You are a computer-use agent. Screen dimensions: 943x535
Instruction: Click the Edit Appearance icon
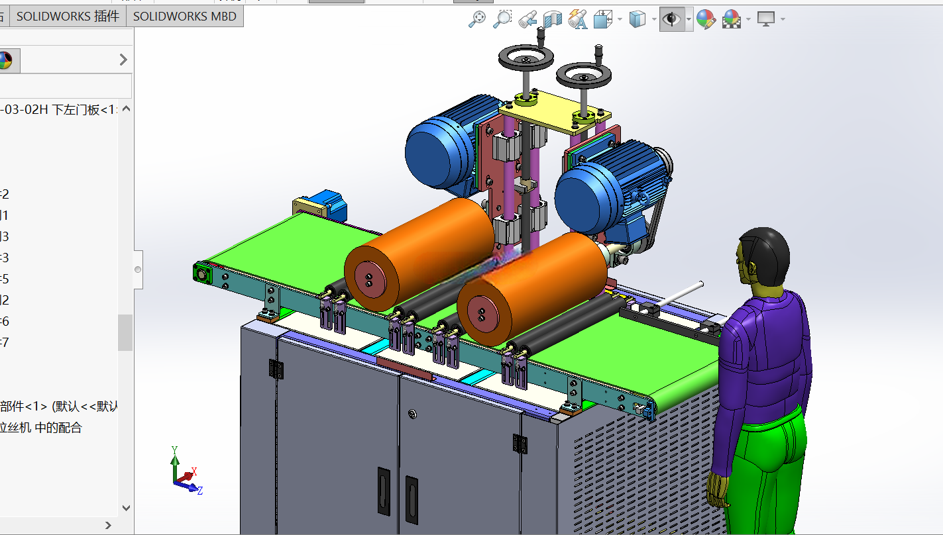click(706, 20)
